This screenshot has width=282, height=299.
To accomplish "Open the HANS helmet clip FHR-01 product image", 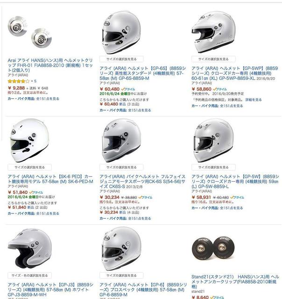I will click(30, 32).
